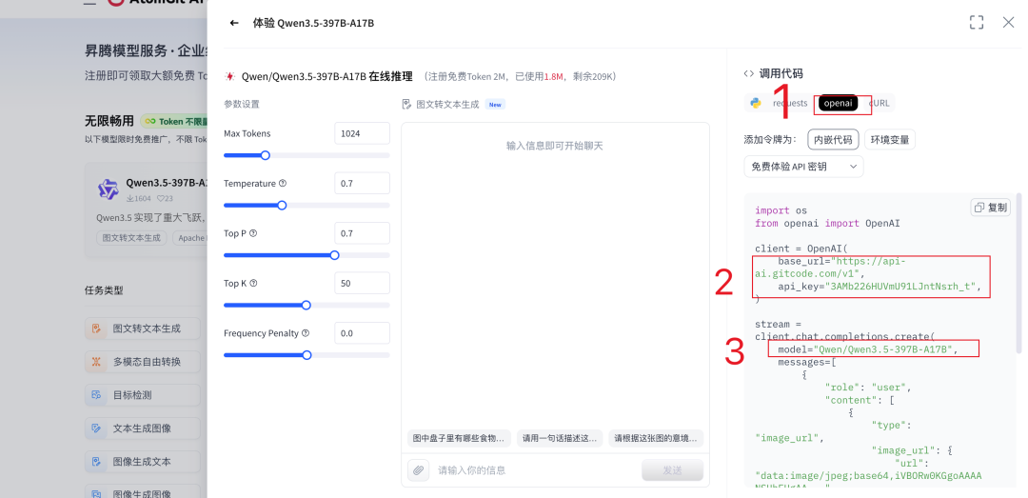
Task: Show help for the Frequency Penalty parameter
Action: 305,332
